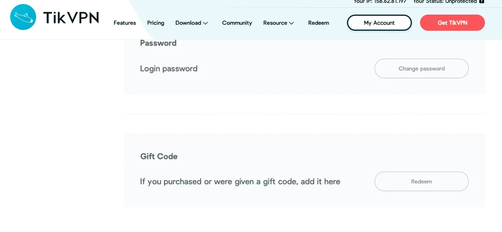Go to the Features page
Screen dimensions: 502x232
[x=125, y=23]
